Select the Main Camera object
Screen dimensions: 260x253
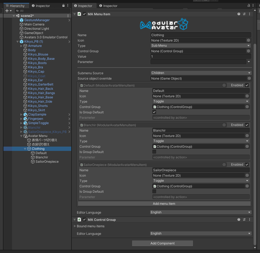34,24
